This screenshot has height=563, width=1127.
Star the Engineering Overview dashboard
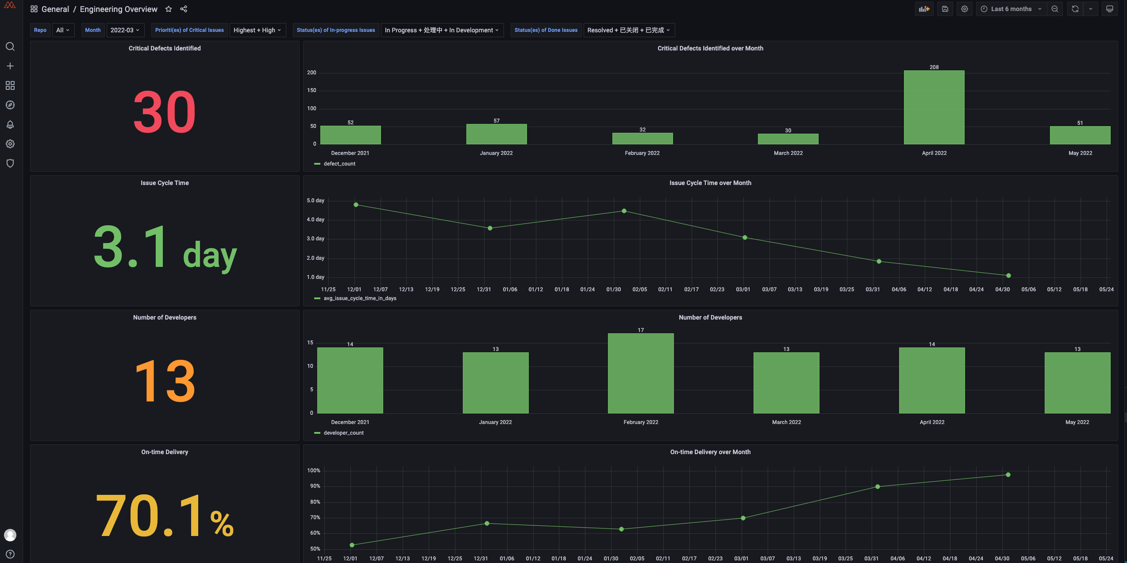(169, 9)
